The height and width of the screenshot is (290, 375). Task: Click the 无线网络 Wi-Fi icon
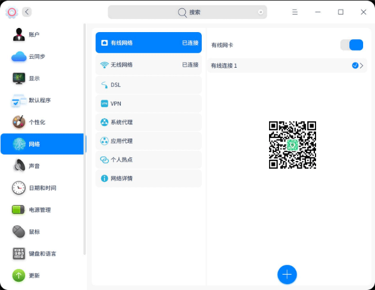tap(104, 65)
